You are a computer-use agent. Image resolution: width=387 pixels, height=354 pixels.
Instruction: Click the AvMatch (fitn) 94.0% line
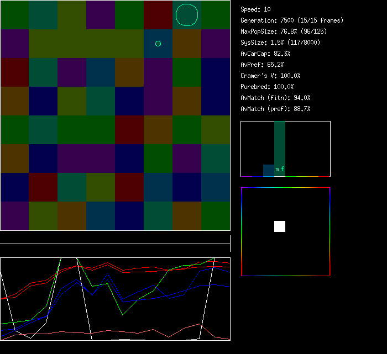276,98
